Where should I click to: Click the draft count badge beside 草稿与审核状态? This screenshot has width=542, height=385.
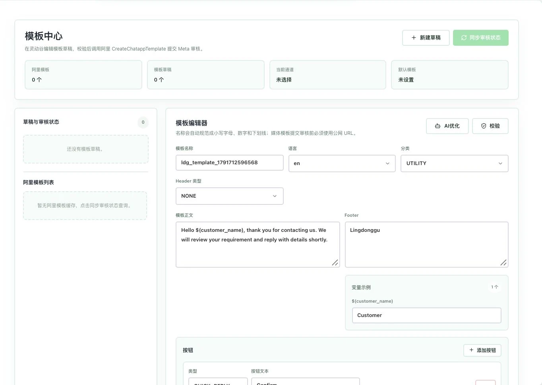click(x=143, y=122)
